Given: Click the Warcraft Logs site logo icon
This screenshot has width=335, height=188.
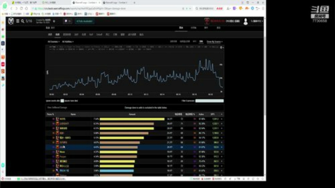Looking at the screenshot, I should click(x=11, y=21).
